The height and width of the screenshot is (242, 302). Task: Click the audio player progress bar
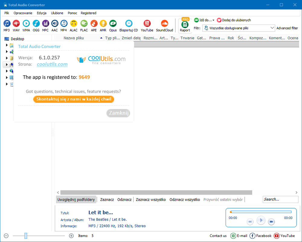[261, 212]
